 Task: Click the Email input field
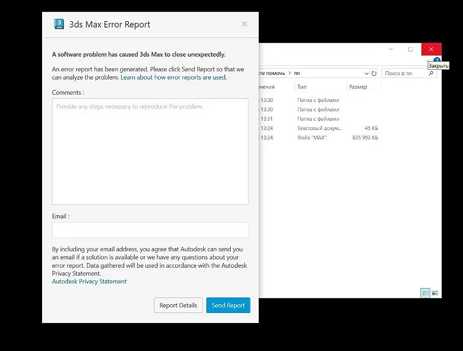pyautogui.click(x=150, y=230)
